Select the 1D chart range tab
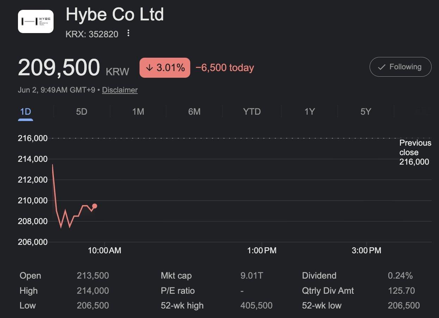439x318 pixels. click(x=25, y=112)
